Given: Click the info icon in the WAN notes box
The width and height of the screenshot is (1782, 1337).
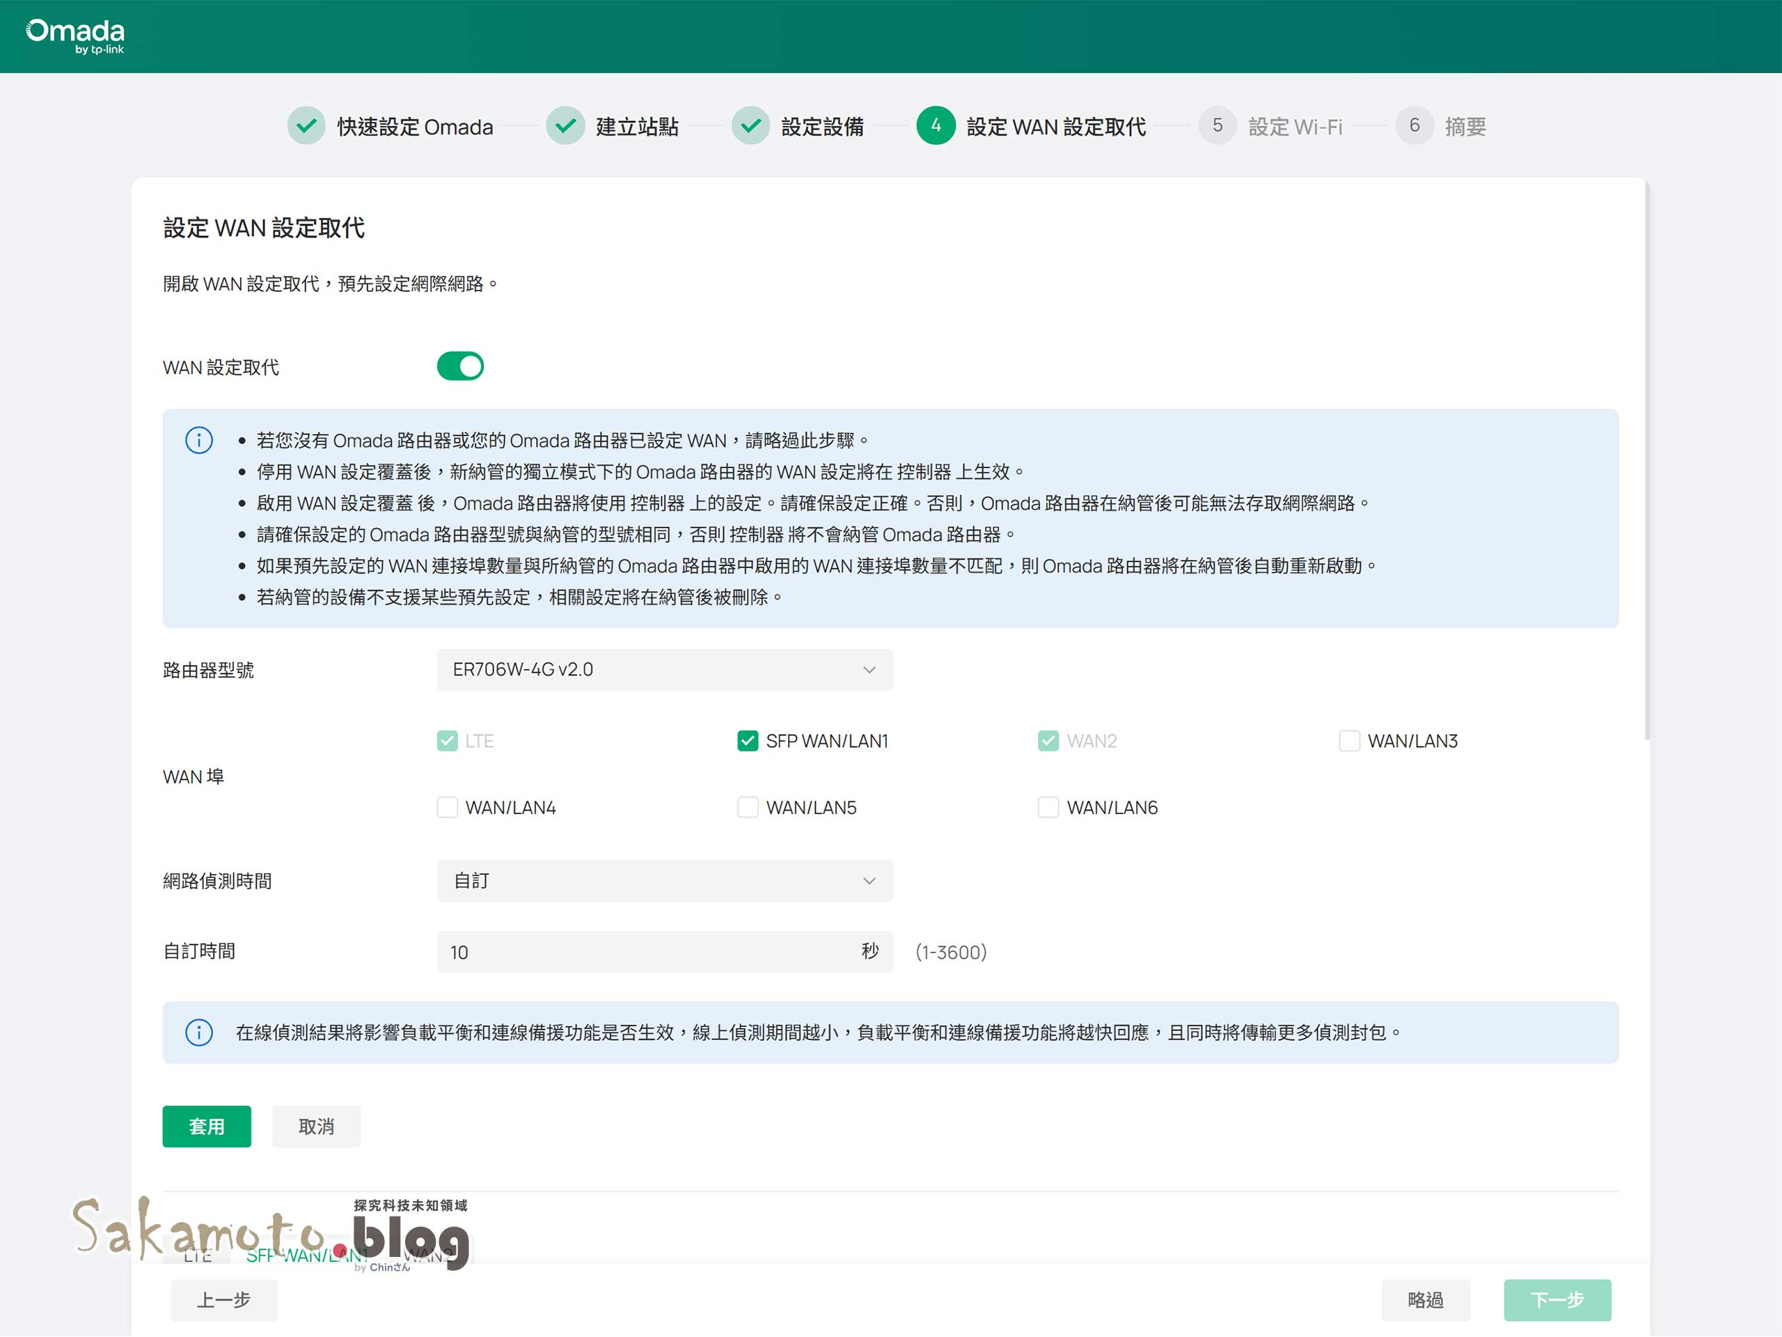Looking at the screenshot, I should click(x=199, y=440).
